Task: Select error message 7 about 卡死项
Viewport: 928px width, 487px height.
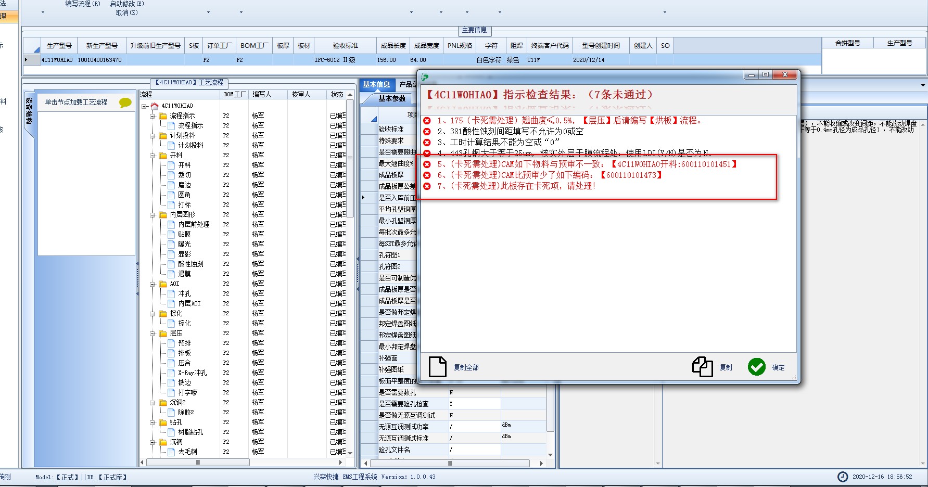Action: pyautogui.click(x=516, y=186)
